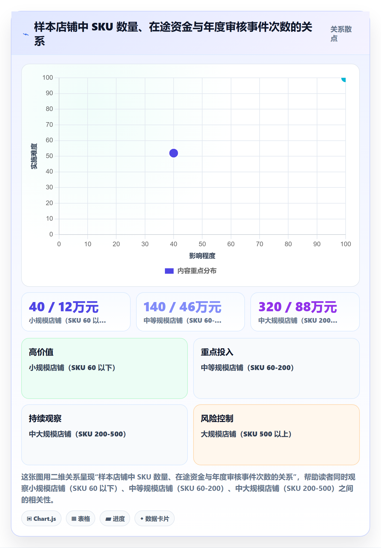This screenshot has height=548, width=381.
Task: Click the description paragraph below the cards
Action: coord(188,488)
